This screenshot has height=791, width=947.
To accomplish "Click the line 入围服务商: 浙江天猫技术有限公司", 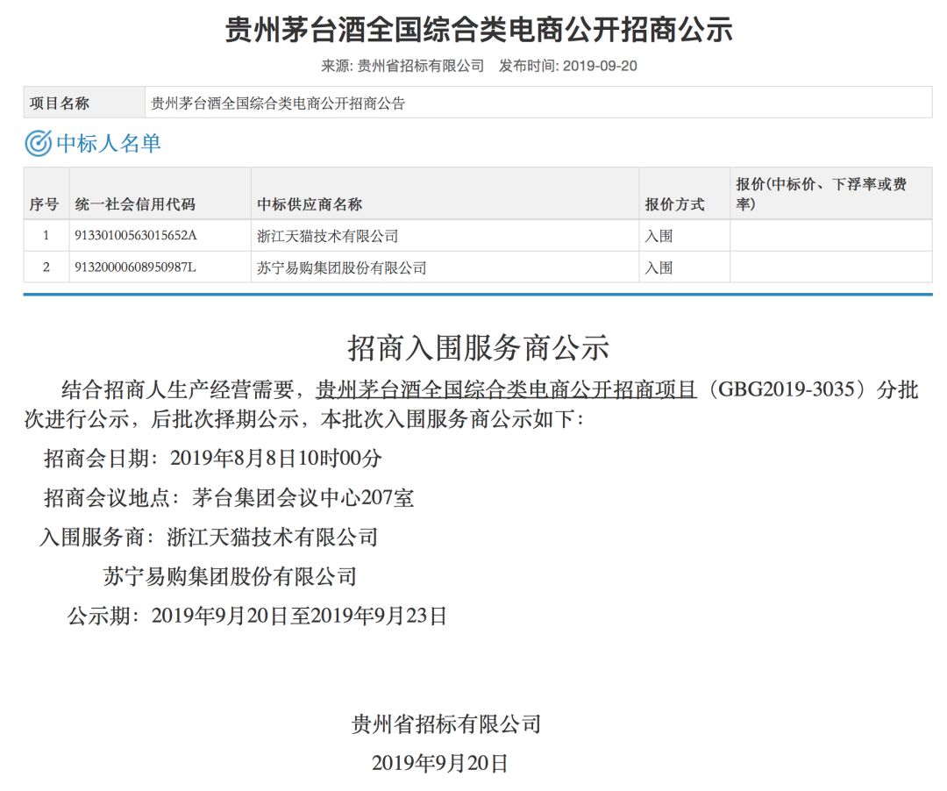I will pyautogui.click(x=209, y=537).
